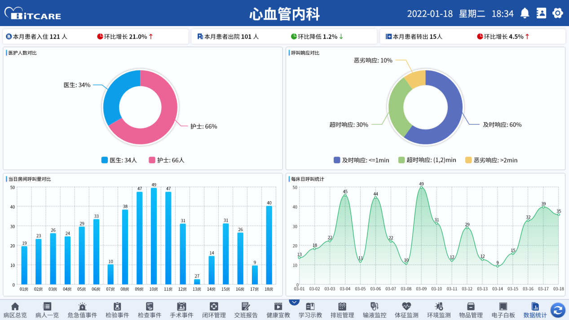
Task: Open settings gear in header
Action: 557,13
